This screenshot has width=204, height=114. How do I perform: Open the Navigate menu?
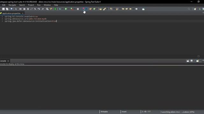point(12,5)
